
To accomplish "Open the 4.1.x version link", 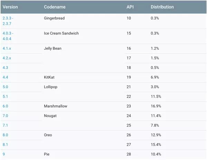I will pos(7,49).
